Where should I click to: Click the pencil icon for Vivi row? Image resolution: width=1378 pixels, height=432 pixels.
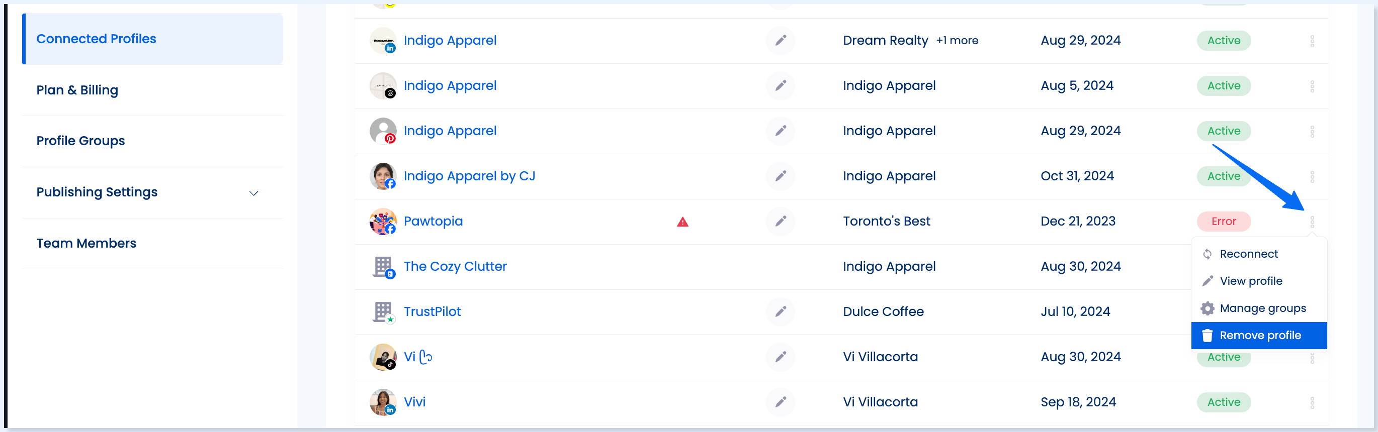[781, 401]
